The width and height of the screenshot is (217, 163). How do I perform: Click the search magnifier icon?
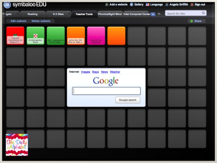click(203, 13)
